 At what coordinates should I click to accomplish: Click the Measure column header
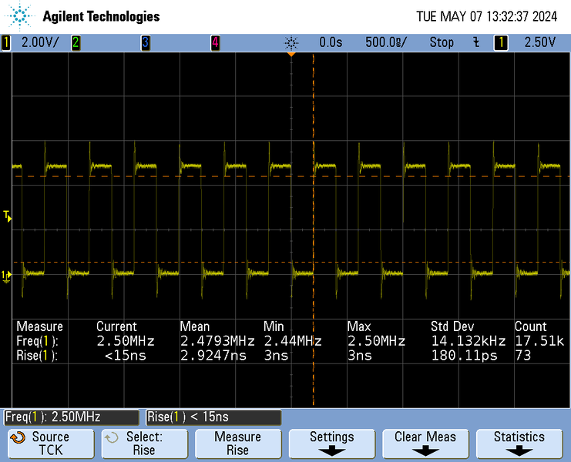40,326
